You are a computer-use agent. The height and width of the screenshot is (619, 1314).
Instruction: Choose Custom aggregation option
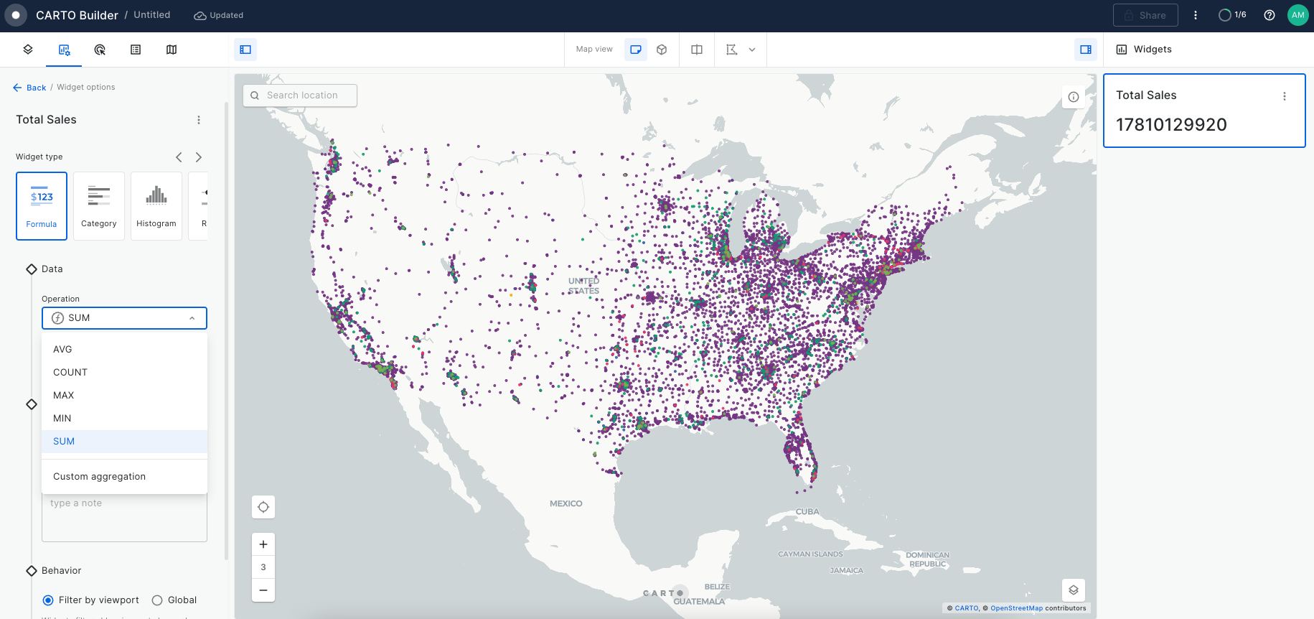click(x=124, y=477)
